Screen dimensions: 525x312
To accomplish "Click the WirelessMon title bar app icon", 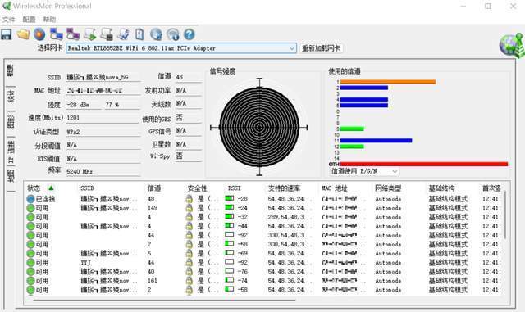I will [7, 6].
